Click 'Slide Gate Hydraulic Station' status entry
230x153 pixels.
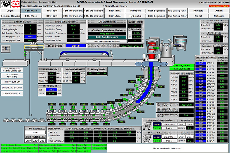coord(57,145)
